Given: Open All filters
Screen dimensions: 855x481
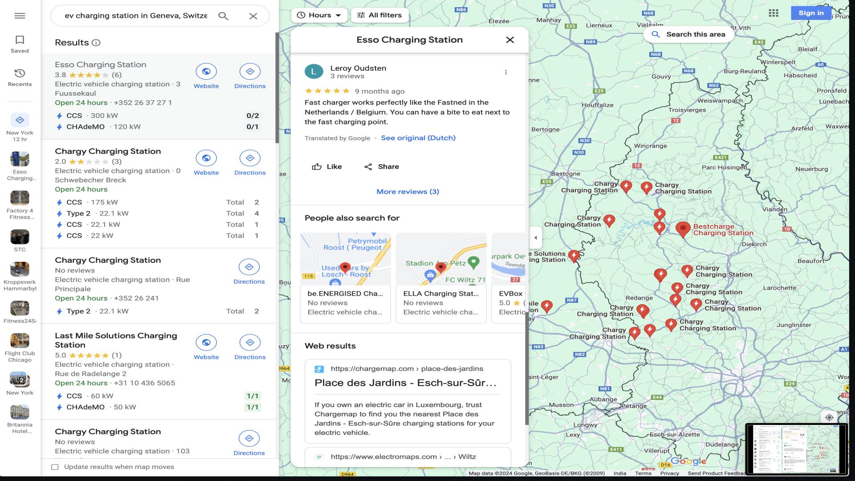Looking at the screenshot, I should pyautogui.click(x=379, y=15).
